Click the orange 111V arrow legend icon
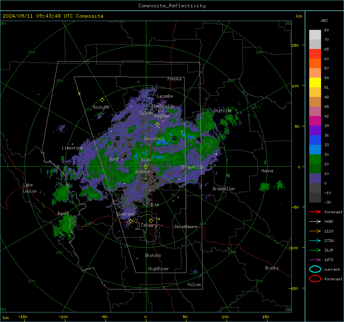Viewport: 344px width, 322px height. click(x=315, y=231)
